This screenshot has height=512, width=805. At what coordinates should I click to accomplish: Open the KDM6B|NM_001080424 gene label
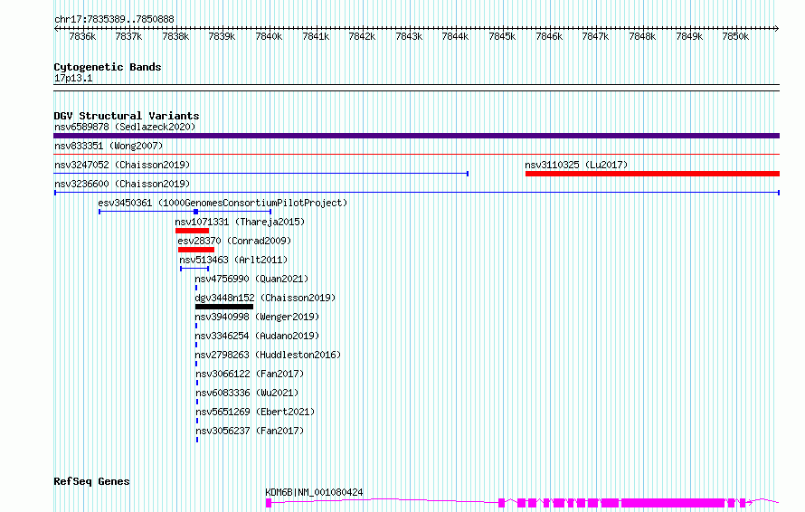pyautogui.click(x=314, y=492)
